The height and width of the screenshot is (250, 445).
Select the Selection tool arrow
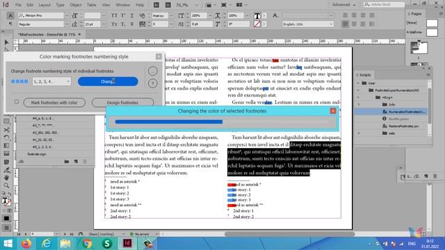6,42
